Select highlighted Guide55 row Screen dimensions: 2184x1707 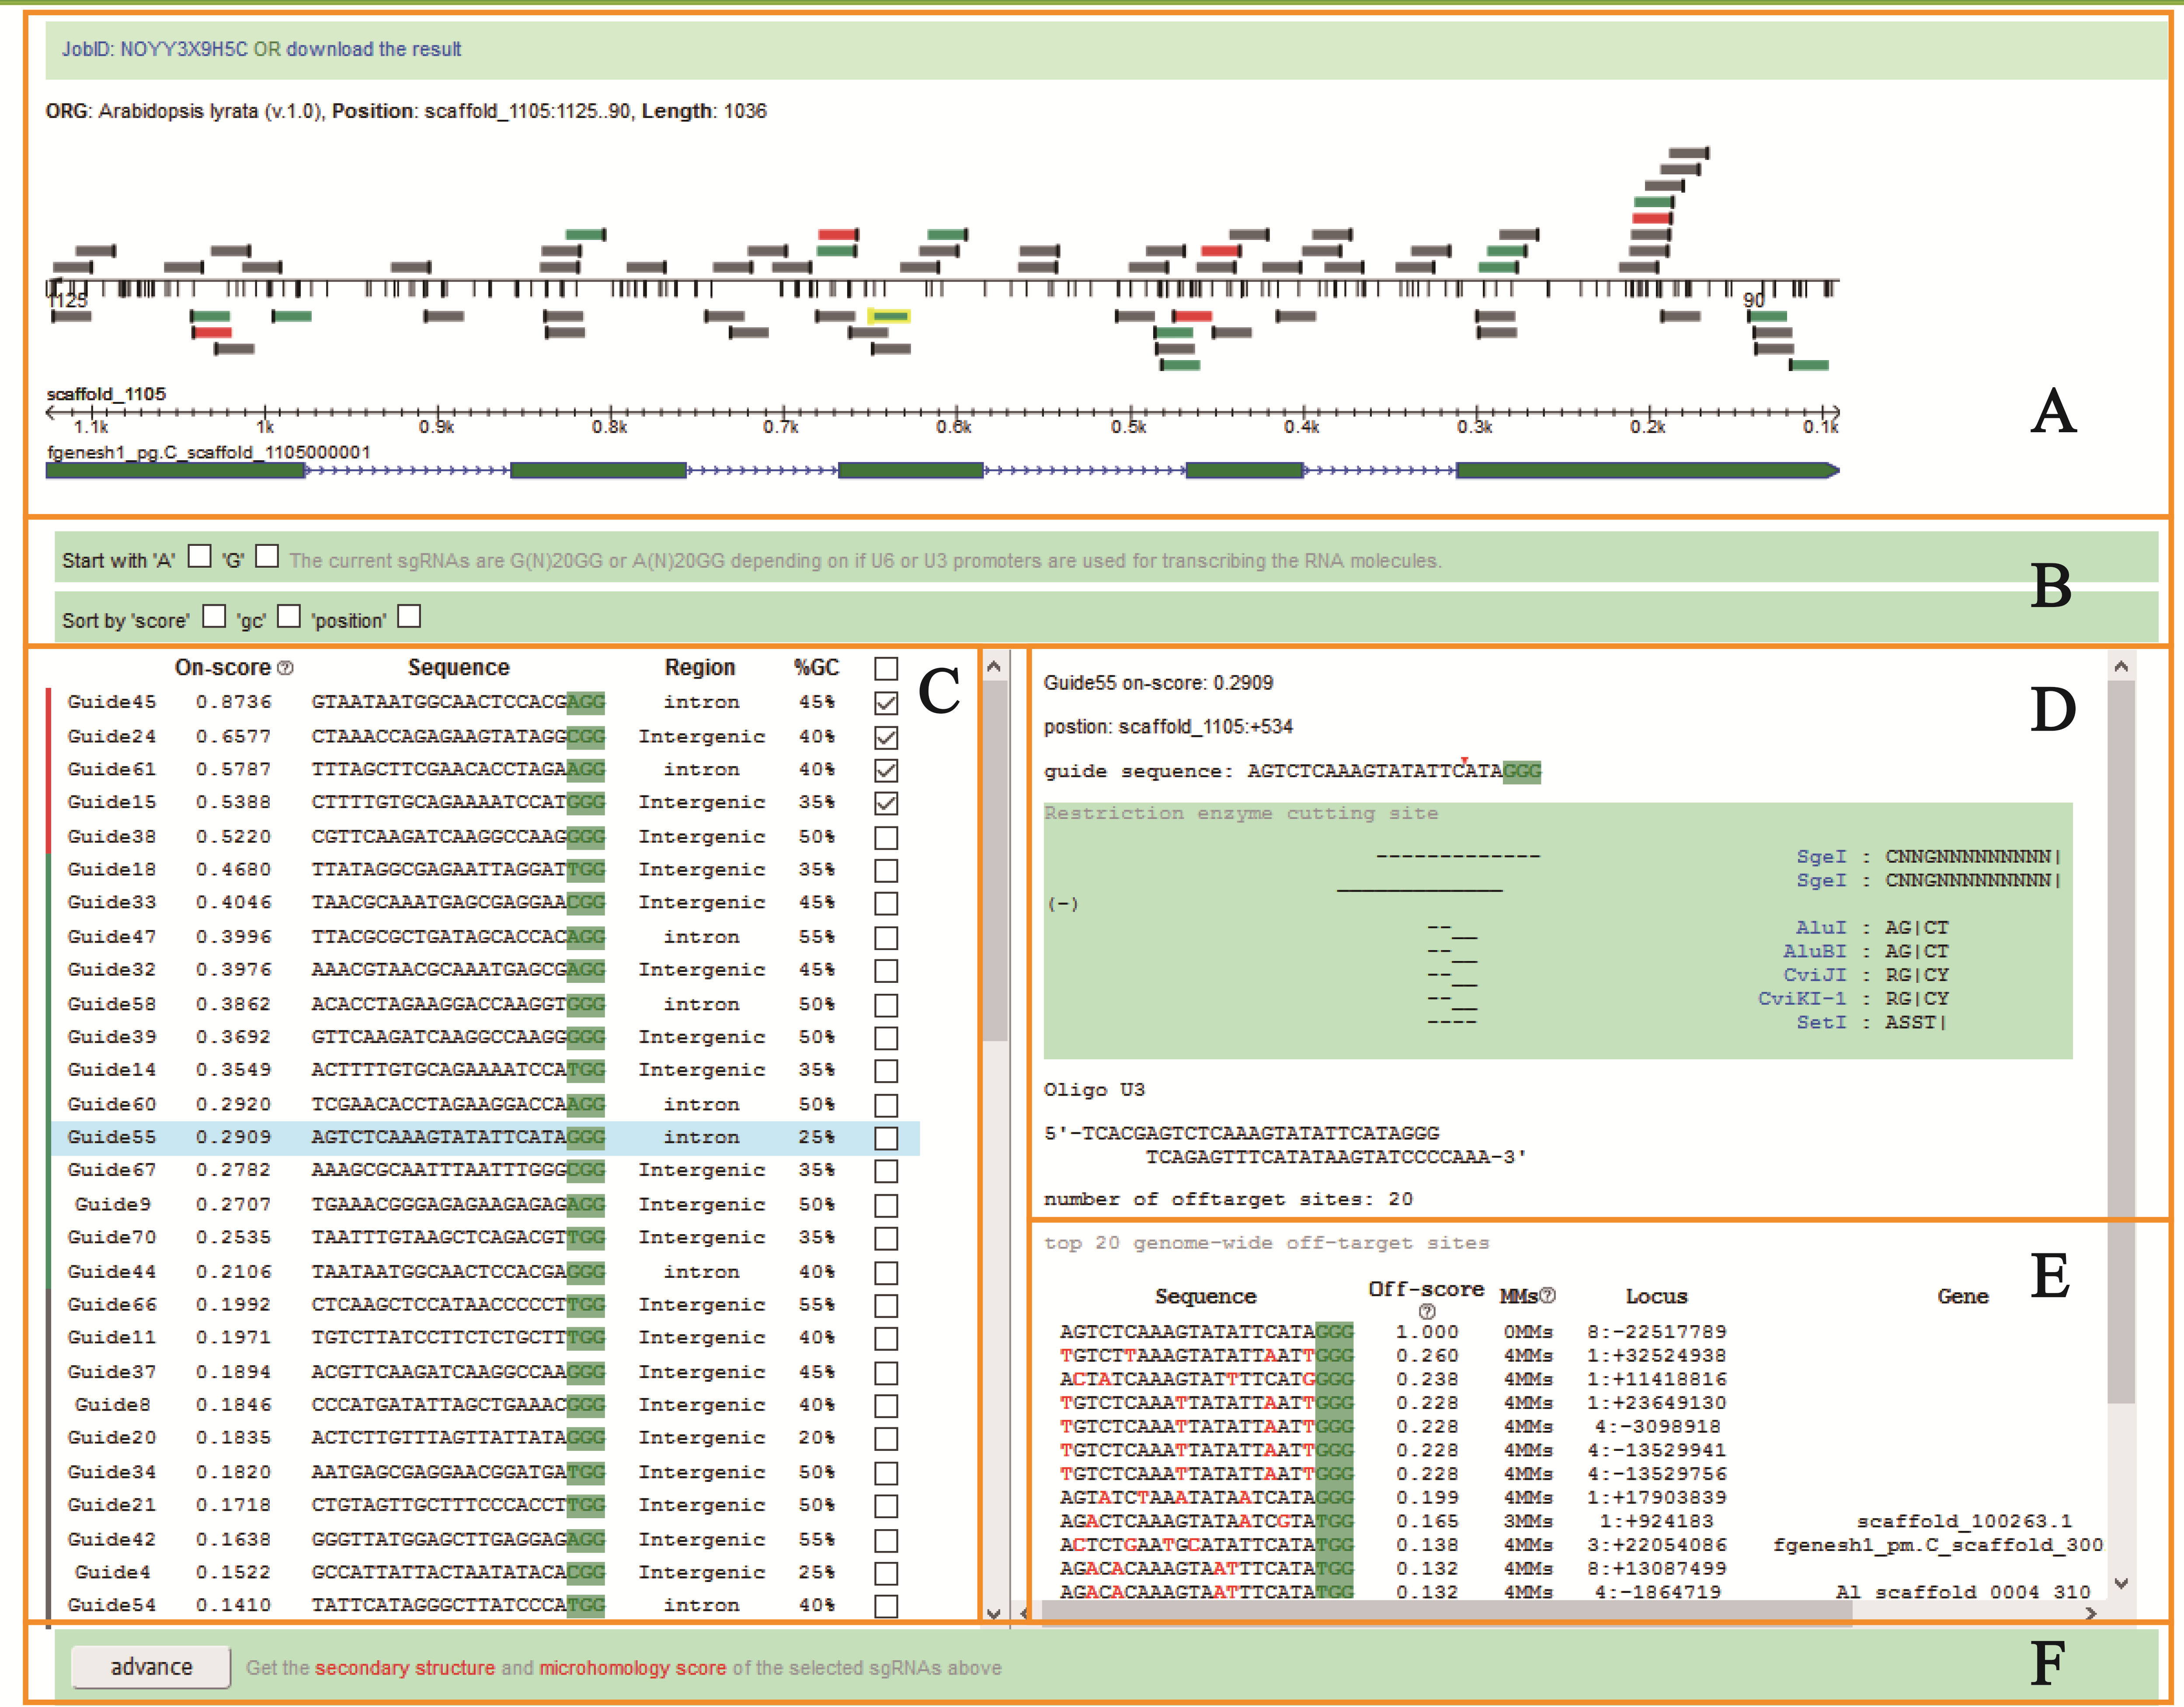point(485,1137)
